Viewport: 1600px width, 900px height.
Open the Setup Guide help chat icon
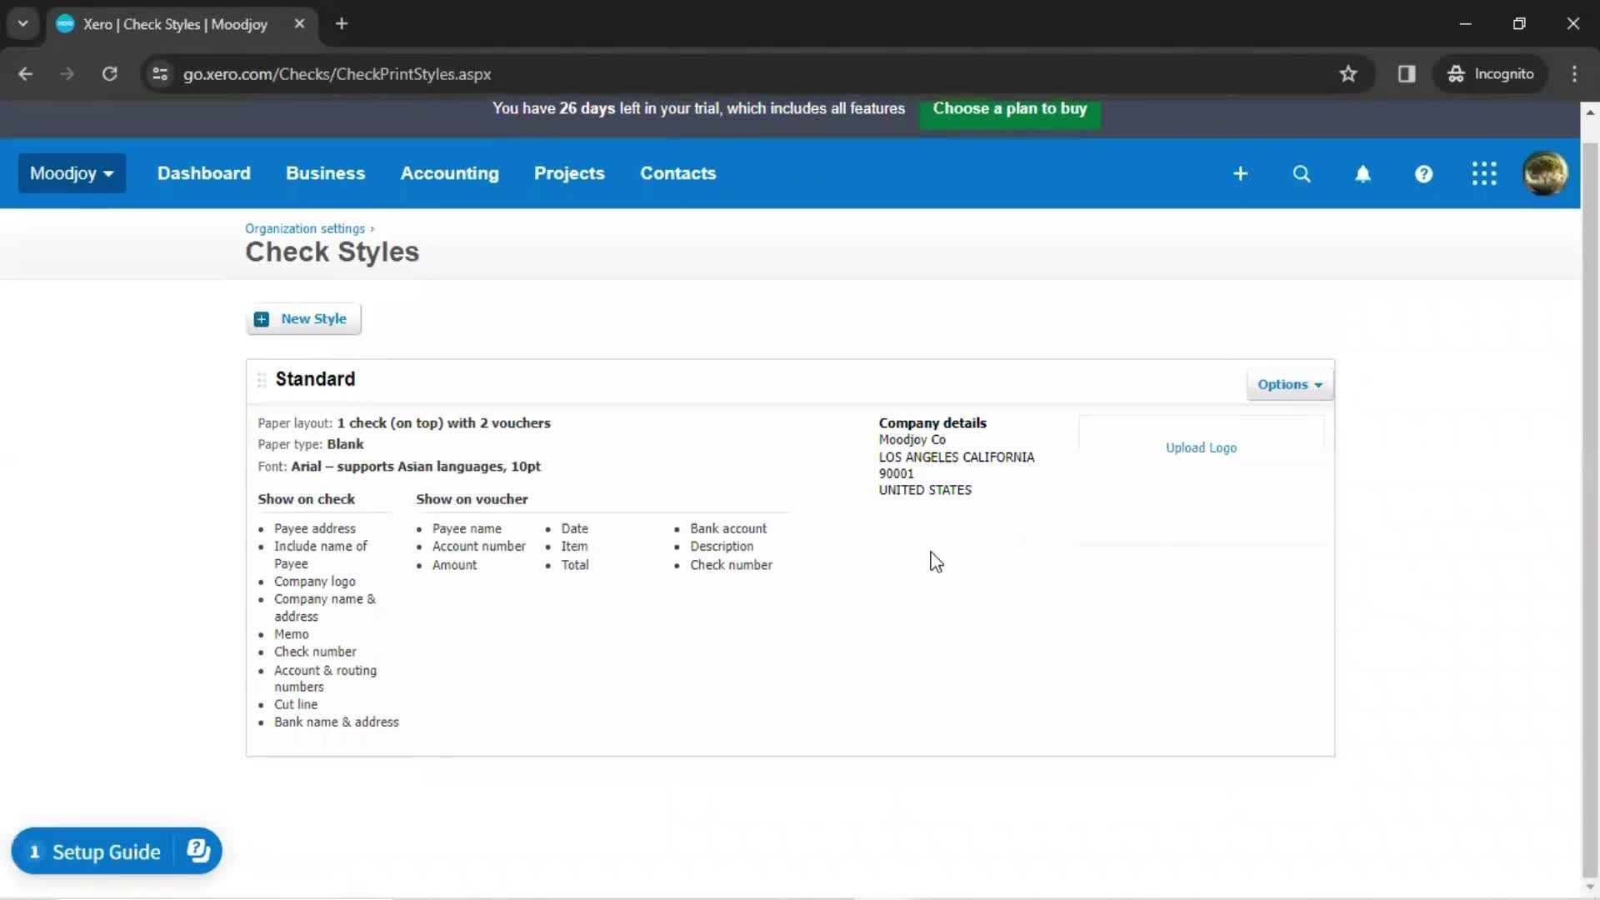tap(198, 851)
